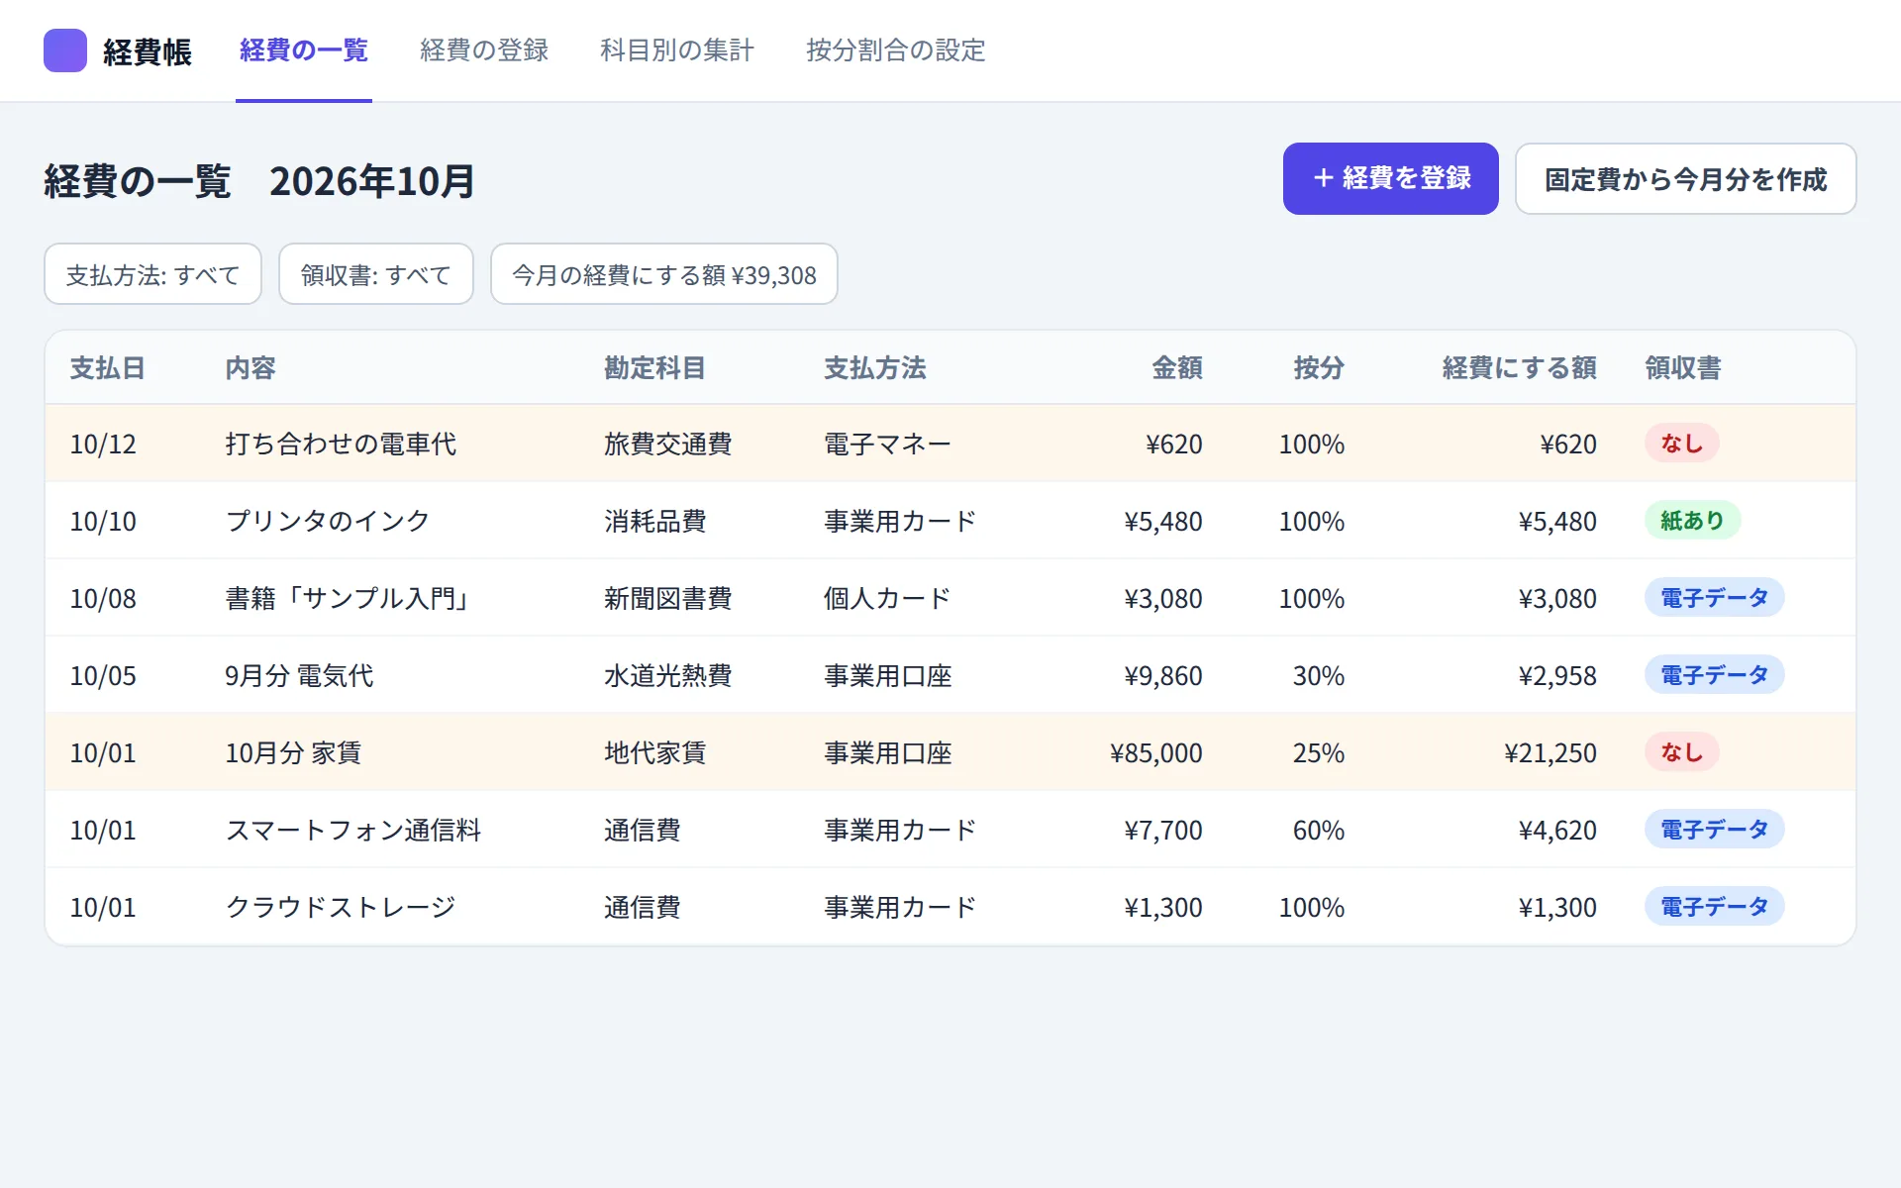
Task: Click the 25% 按分 value
Action: (1319, 752)
